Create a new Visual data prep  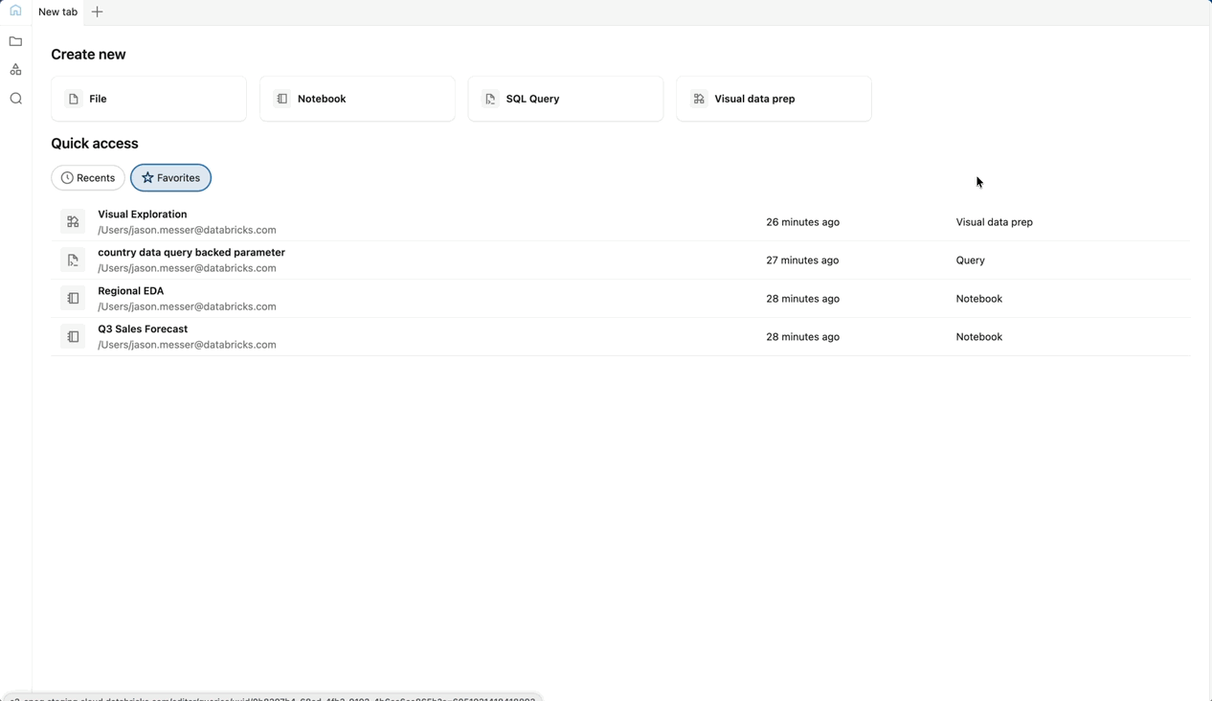[x=774, y=99]
